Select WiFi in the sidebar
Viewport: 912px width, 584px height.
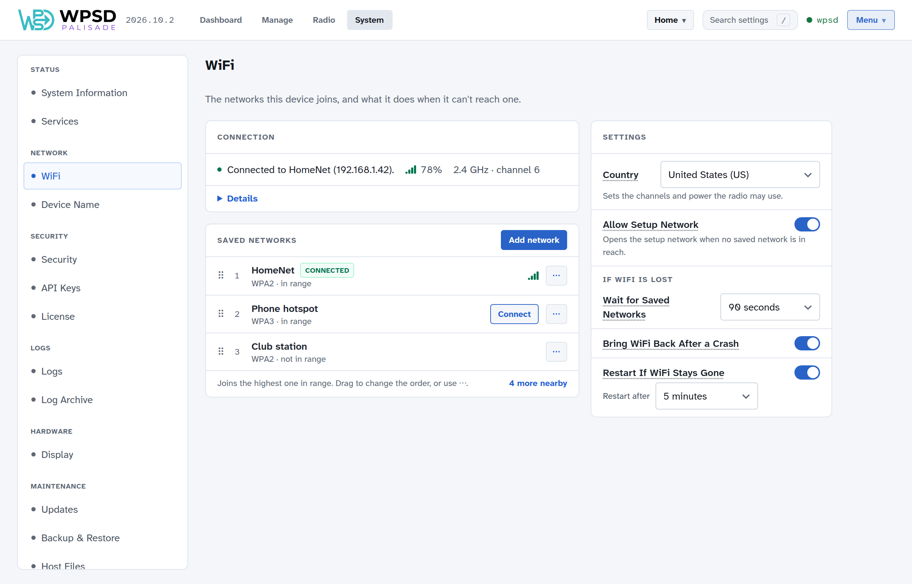click(x=103, y=176)
